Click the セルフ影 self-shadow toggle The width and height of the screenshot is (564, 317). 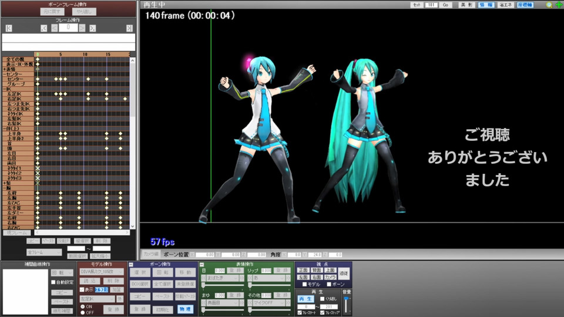pyautogui.click(x=102, y=289)
